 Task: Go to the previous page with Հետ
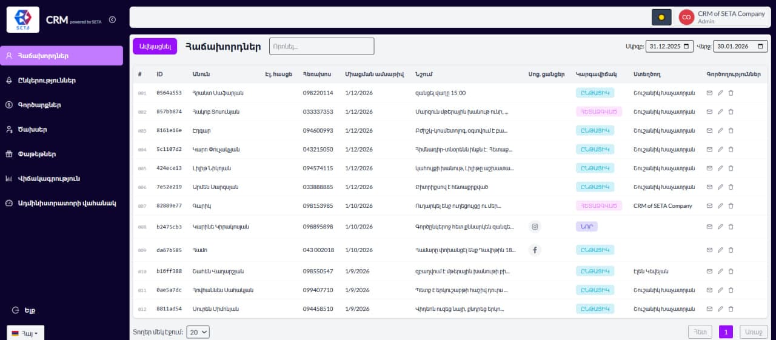tap(700, 332)
